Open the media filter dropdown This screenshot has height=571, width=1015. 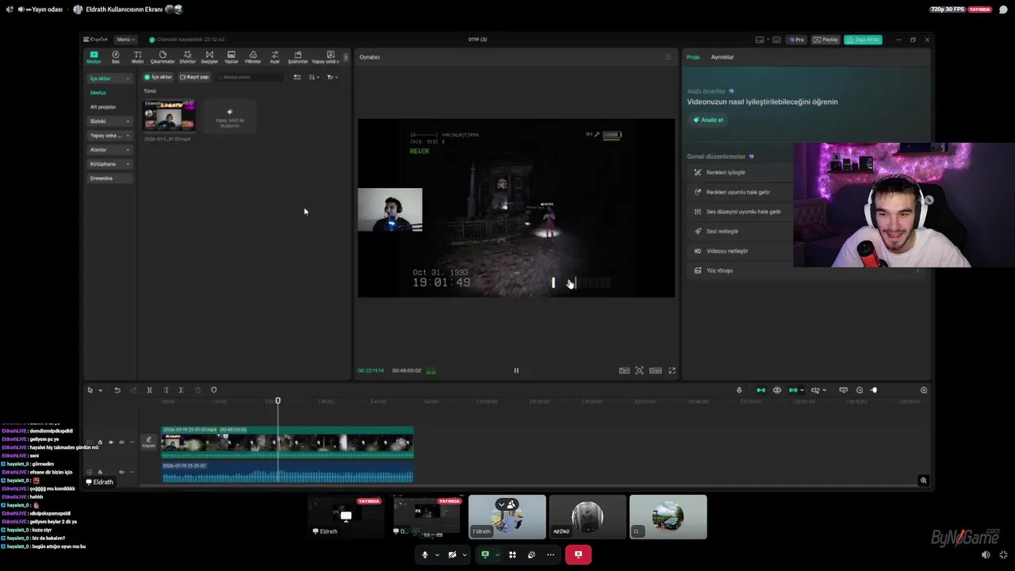[332, 77]
